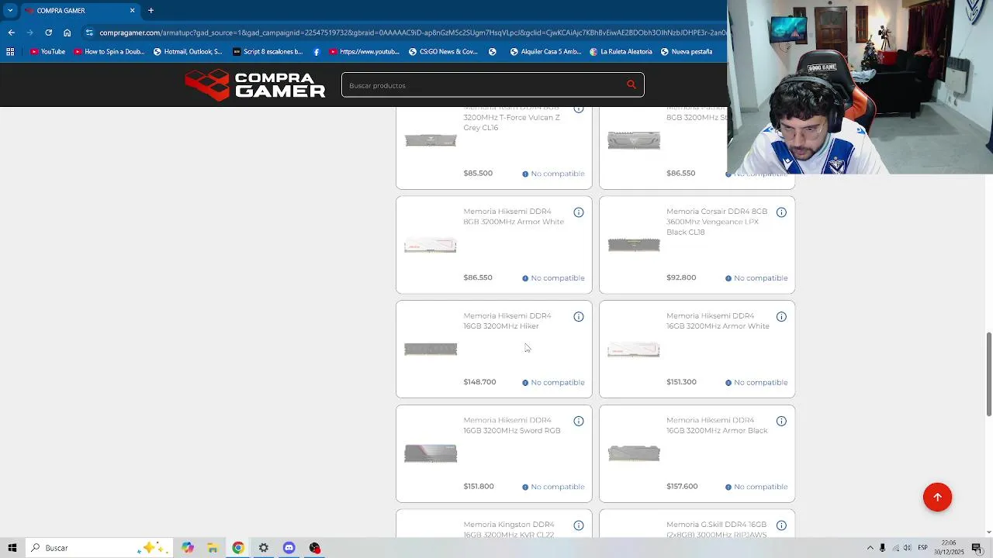Go to browser home page icon
The image size is (993, 558).
coord(67,33)
